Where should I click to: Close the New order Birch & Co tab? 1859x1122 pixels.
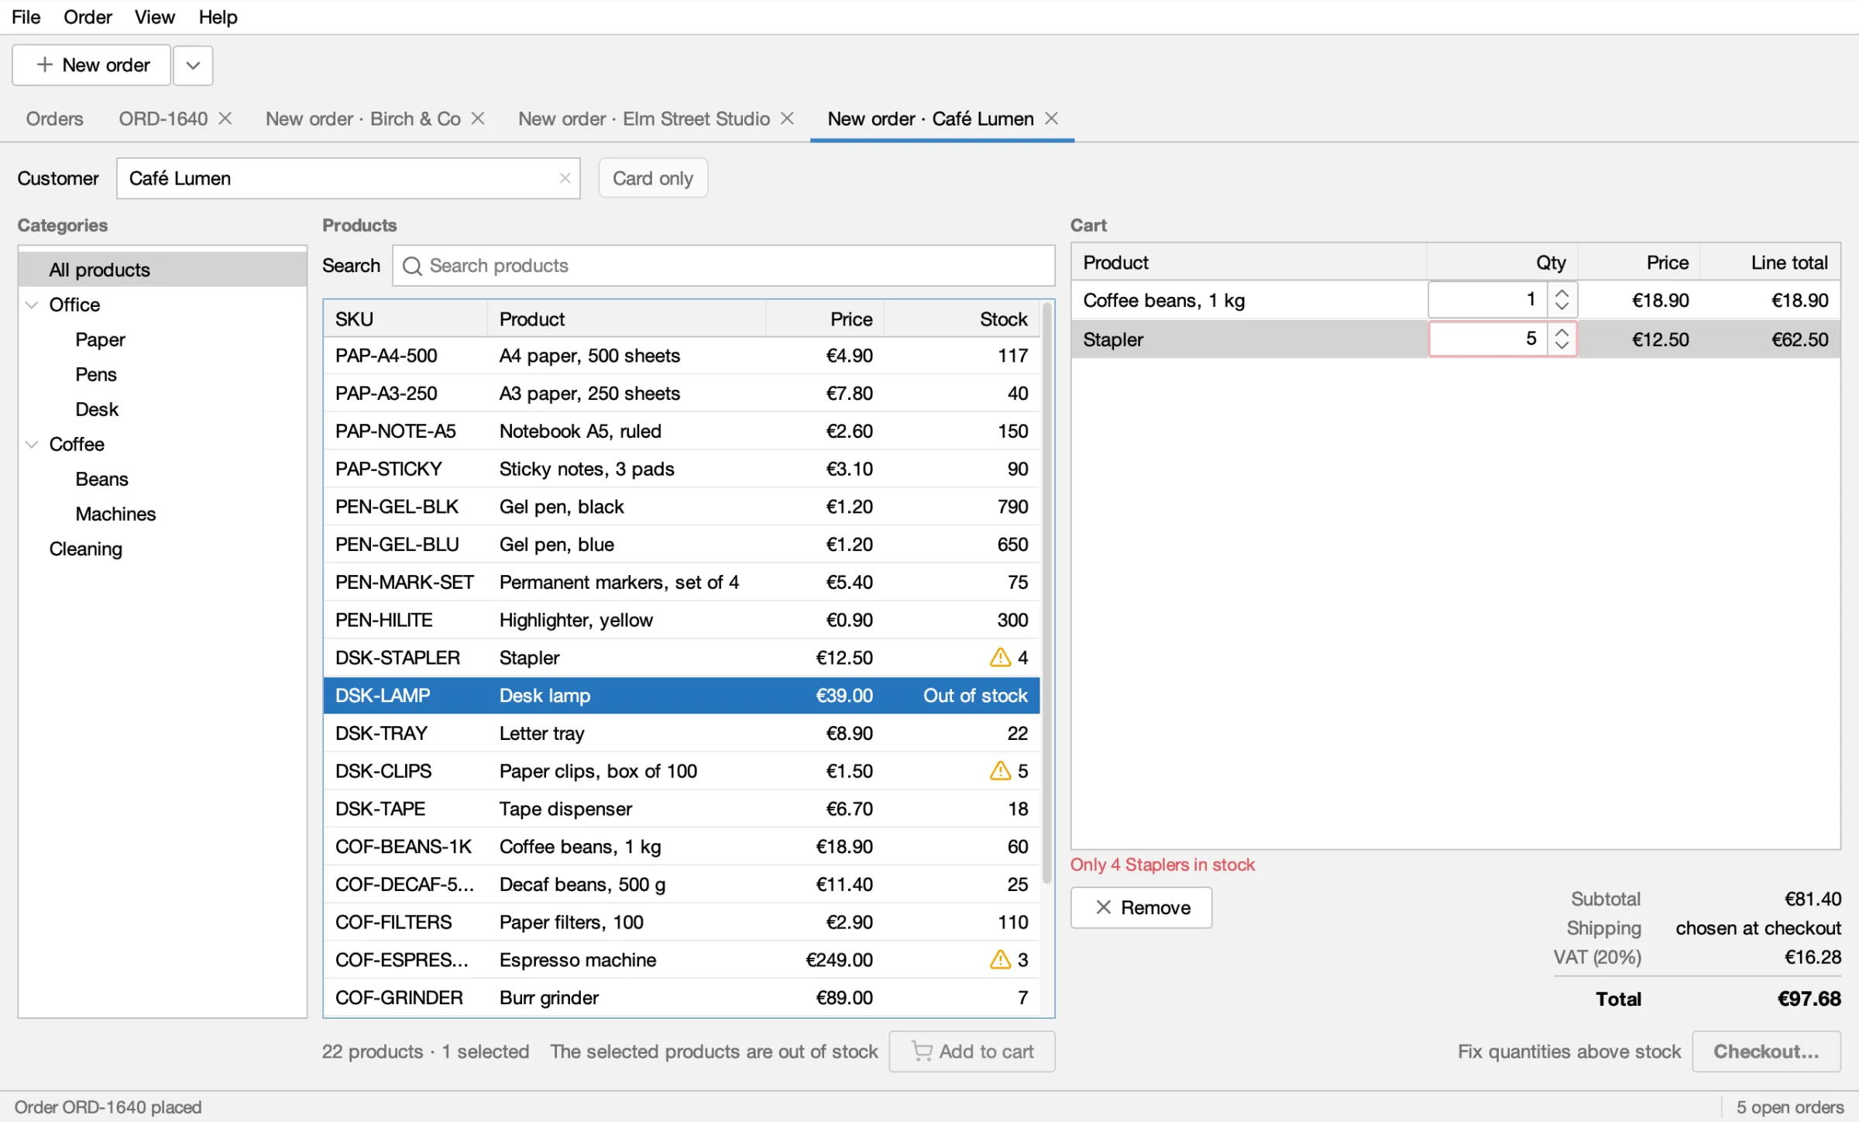point(478,119)
